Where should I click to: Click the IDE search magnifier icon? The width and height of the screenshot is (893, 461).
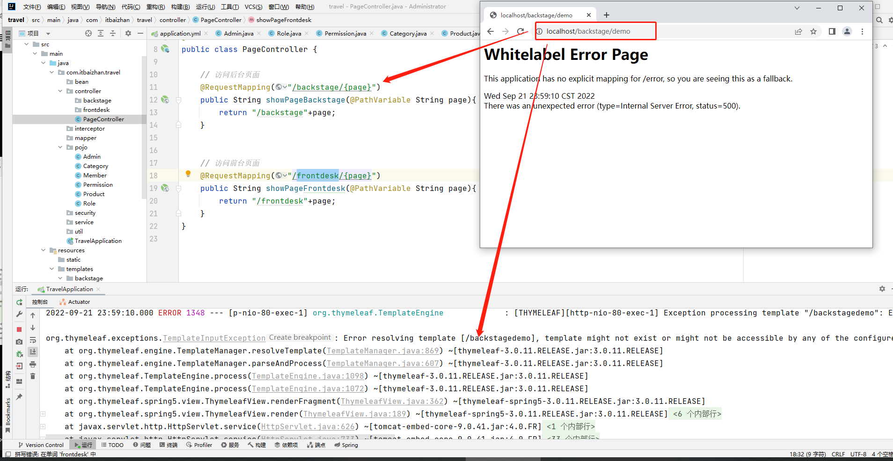pos(879,20)
